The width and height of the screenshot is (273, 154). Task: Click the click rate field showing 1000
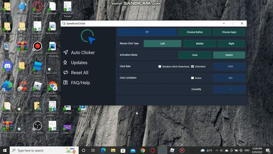(229, 67)
